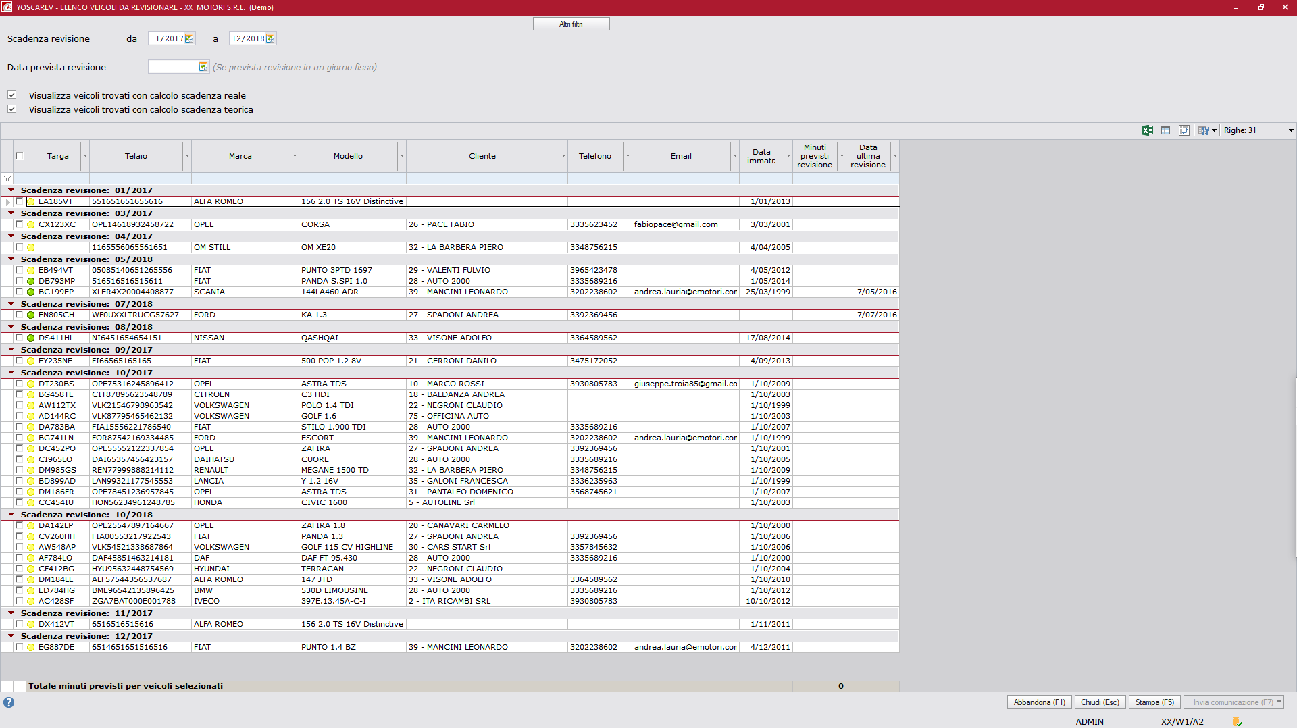Click the Altri filtri button
This screenshot has width=1297, height=728.
point(571,24)
